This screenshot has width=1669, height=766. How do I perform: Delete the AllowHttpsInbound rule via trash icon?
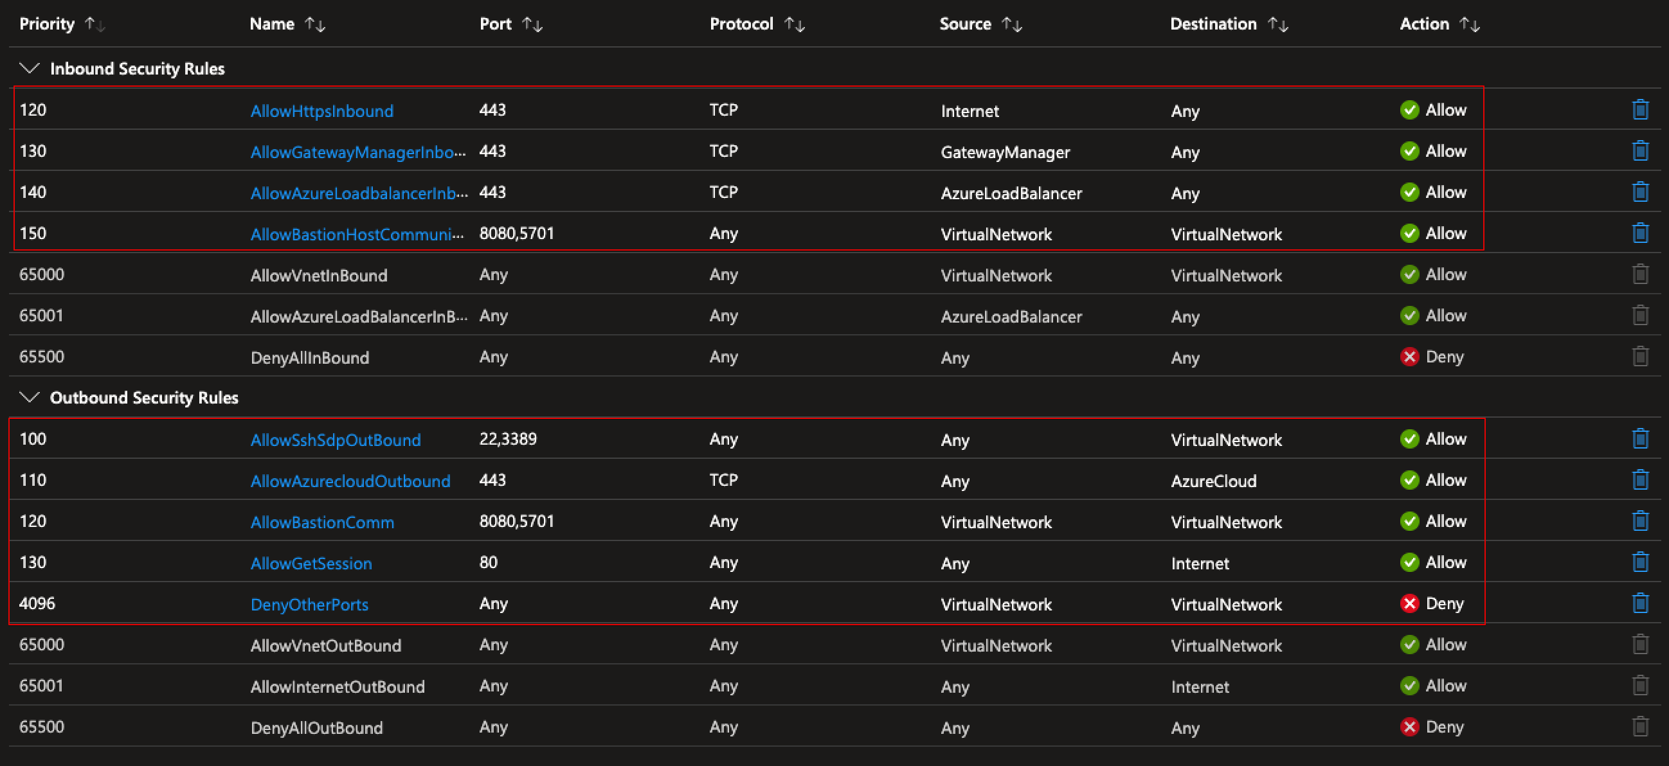pyautogui.click(x=1640, y=109)
